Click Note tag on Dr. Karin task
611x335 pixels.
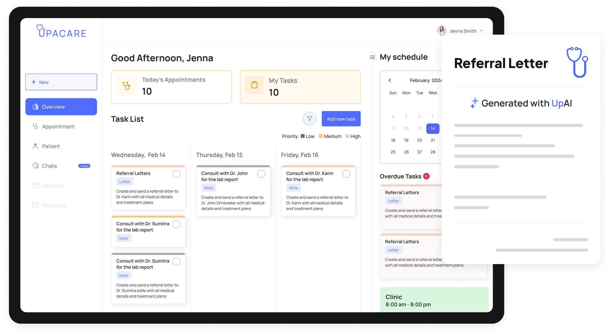pos(293,188)
